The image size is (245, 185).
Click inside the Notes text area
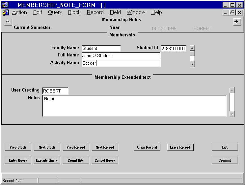pyautogui.click(x=134, y=106)
